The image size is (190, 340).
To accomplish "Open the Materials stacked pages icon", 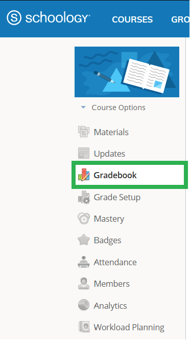I will (84, 132).
